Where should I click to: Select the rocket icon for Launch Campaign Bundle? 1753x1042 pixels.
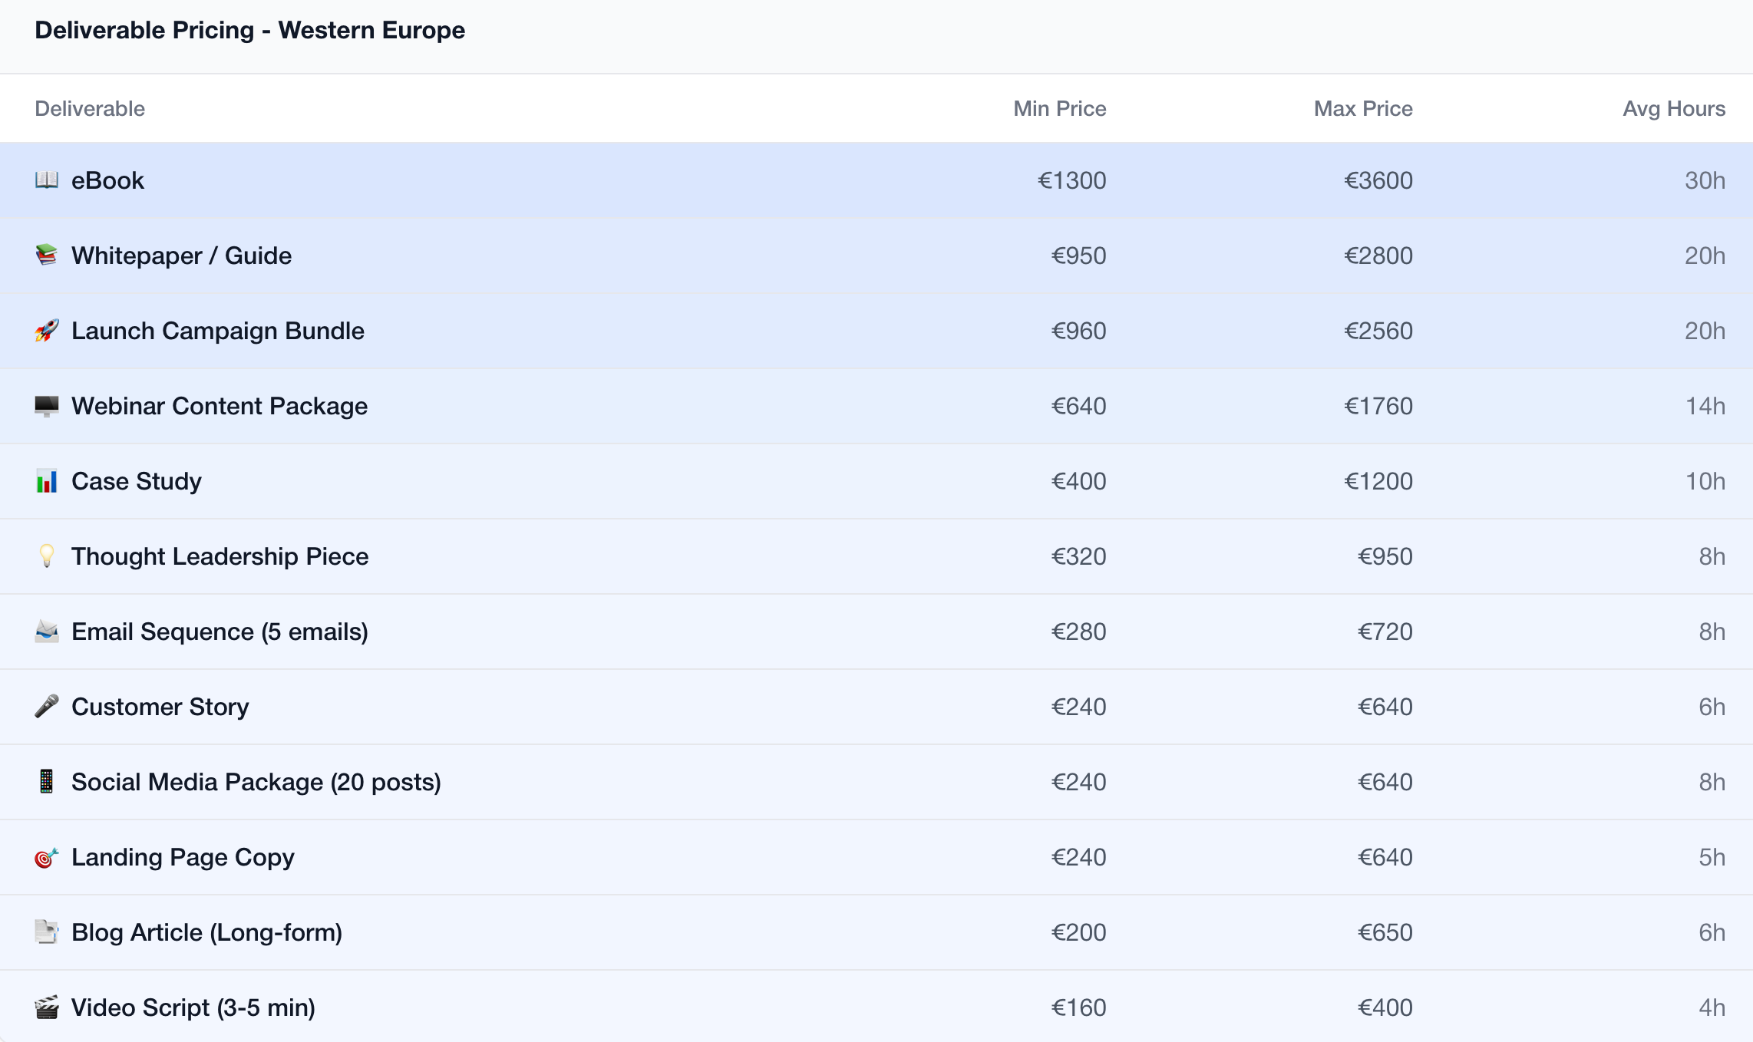pos(47,331)
